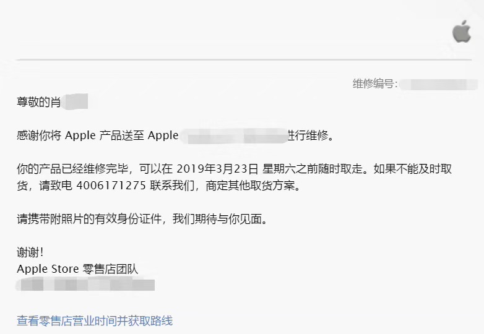Click the blurred address below the signature
This screenshot has height=334, width=484.
85,285
